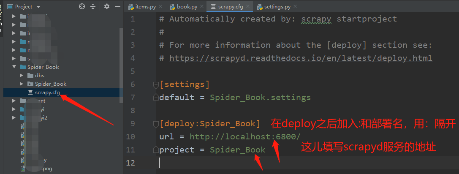Click fold end marker on project line
This screenshot has width=459, height=174.
pyautogui.click(x=156, y=150)
